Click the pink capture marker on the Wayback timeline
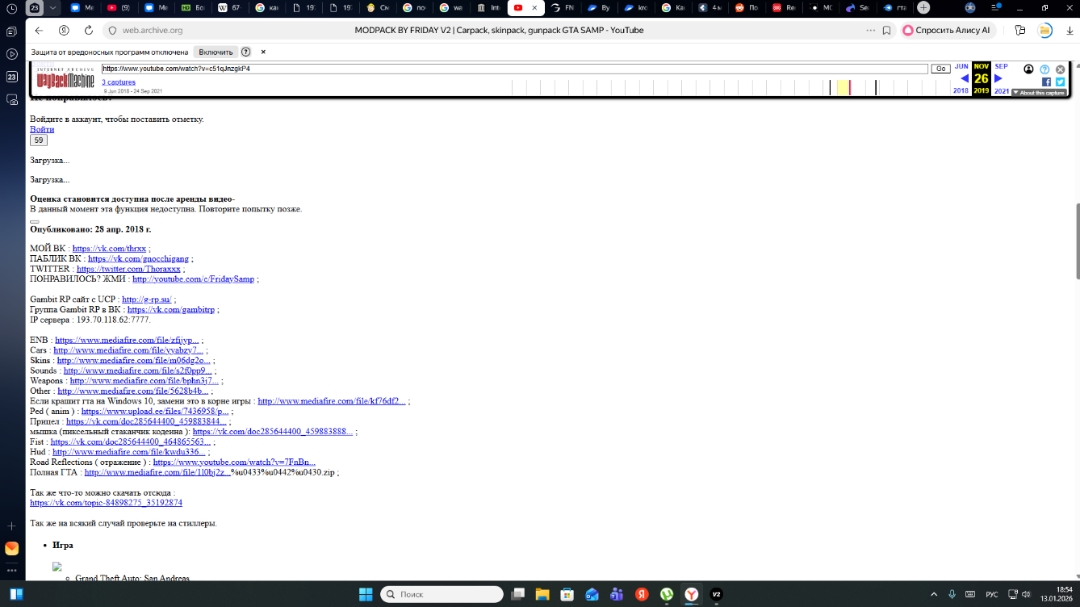 tap(850, 87)
